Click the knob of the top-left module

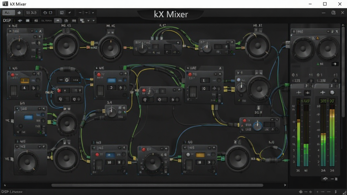pos(19,47)
